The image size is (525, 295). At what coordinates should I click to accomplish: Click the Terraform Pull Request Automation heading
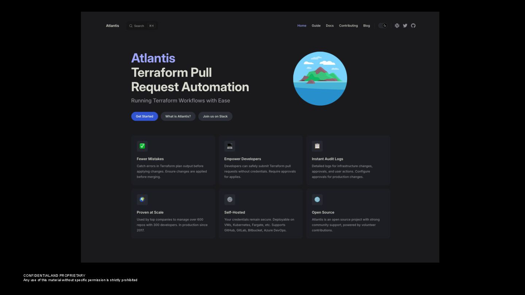click(190, 80)
